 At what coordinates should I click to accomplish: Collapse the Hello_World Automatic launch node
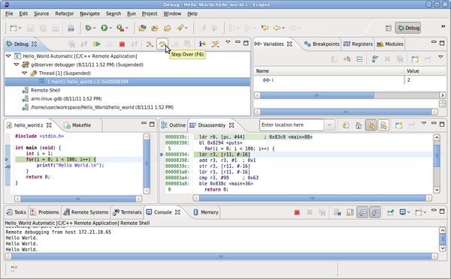click(8, 56)
